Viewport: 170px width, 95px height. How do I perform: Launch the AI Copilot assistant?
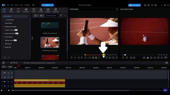coord(134,5)
